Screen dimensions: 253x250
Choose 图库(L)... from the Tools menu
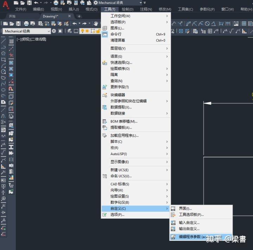[136, 28]
